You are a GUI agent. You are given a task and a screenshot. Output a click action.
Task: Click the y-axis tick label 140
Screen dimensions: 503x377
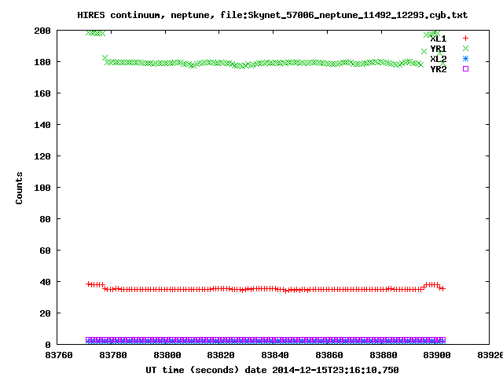(42, 125)
